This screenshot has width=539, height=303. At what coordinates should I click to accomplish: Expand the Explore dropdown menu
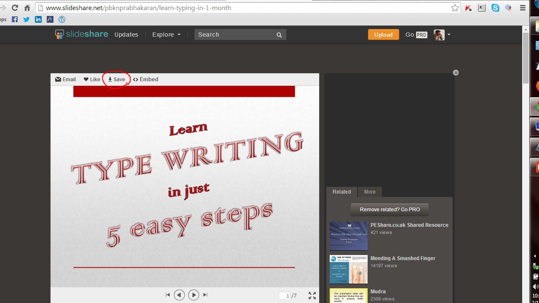tap(166, 35)
